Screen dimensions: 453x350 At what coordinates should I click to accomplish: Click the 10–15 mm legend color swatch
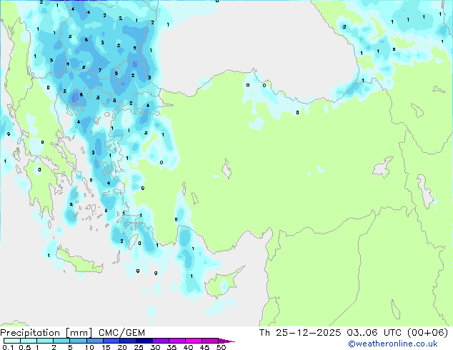[94, 341]
